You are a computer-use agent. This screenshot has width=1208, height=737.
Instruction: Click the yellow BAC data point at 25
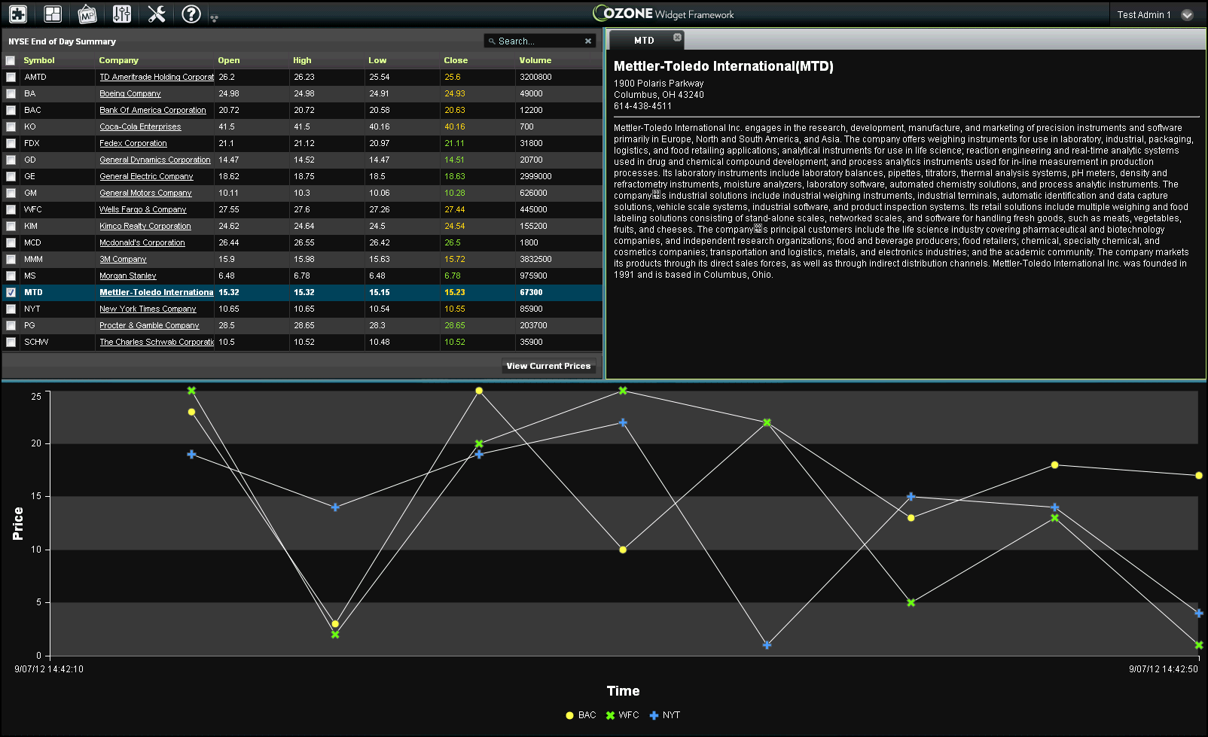(479, 391)
